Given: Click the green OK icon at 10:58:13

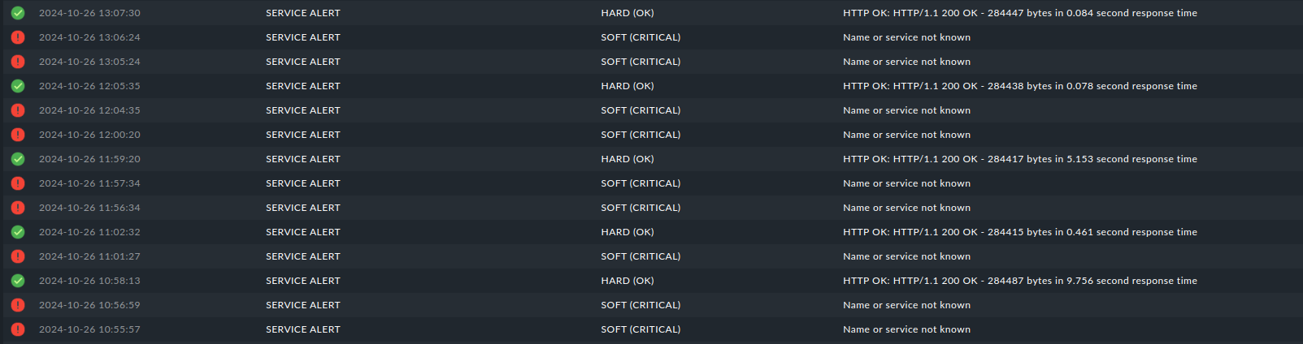Looking at the screenshot, I should (18, 281).
